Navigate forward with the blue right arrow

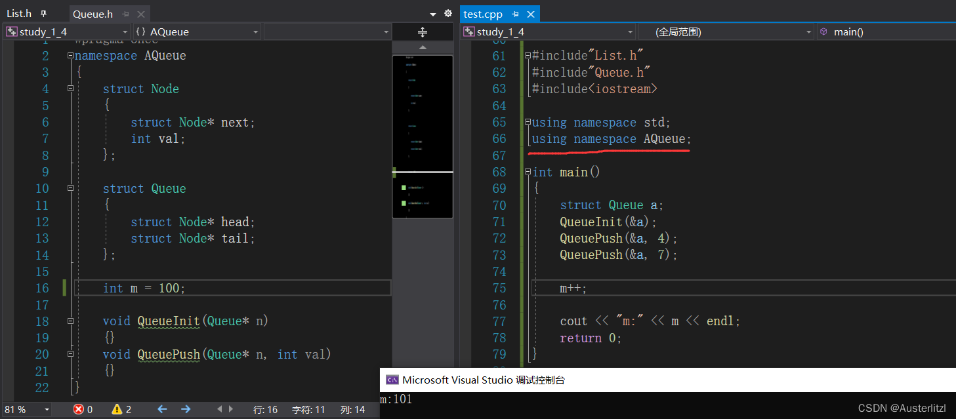coord(186,409)
